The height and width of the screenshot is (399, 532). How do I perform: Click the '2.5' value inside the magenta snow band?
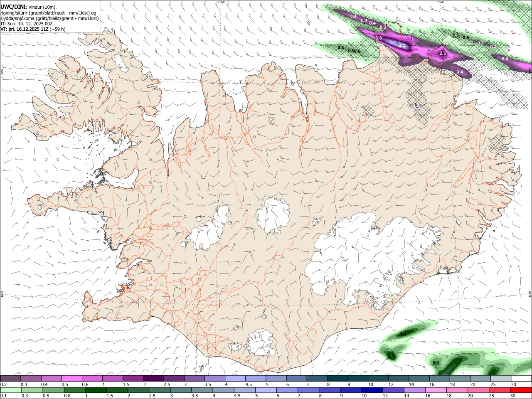coord(443,54)
